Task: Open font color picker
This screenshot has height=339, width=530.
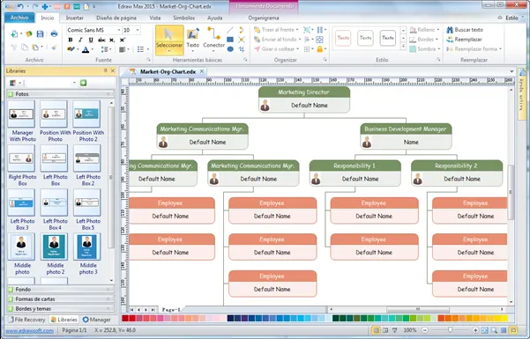Action: coord(86,49)
